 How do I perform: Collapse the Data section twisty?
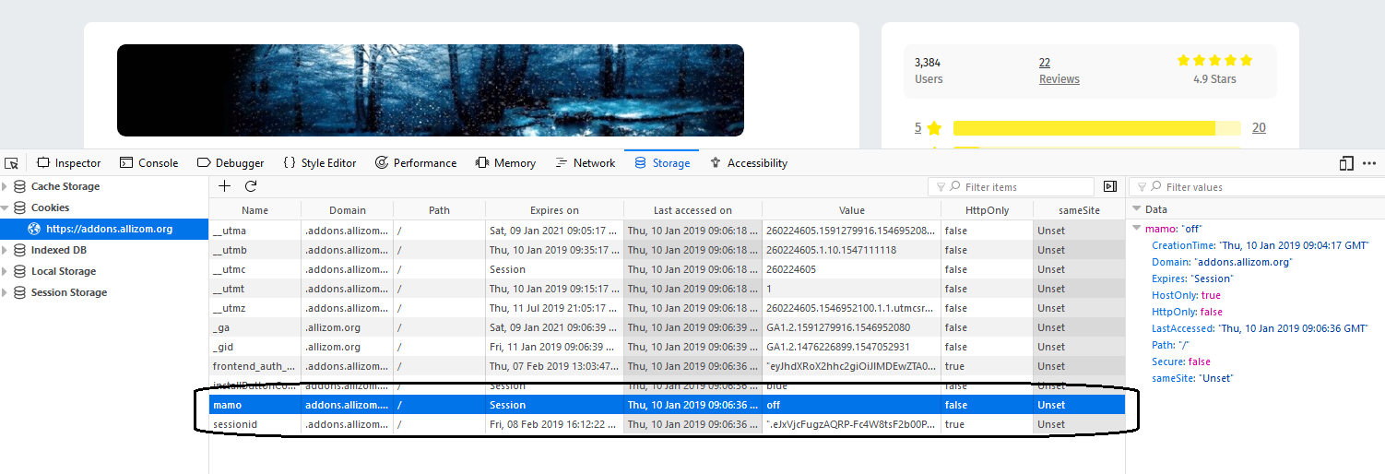click(x=1136, y=209)
